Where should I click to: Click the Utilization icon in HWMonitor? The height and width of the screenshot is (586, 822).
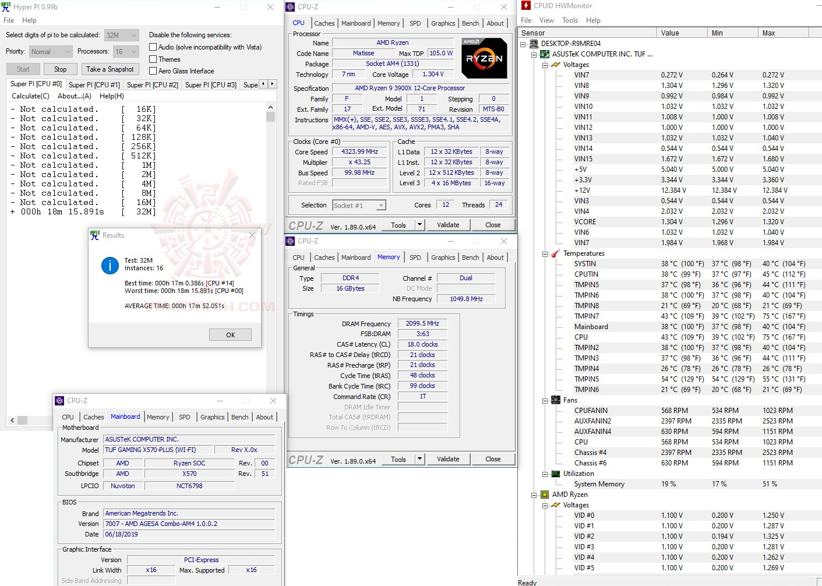(x=556, y=474)
